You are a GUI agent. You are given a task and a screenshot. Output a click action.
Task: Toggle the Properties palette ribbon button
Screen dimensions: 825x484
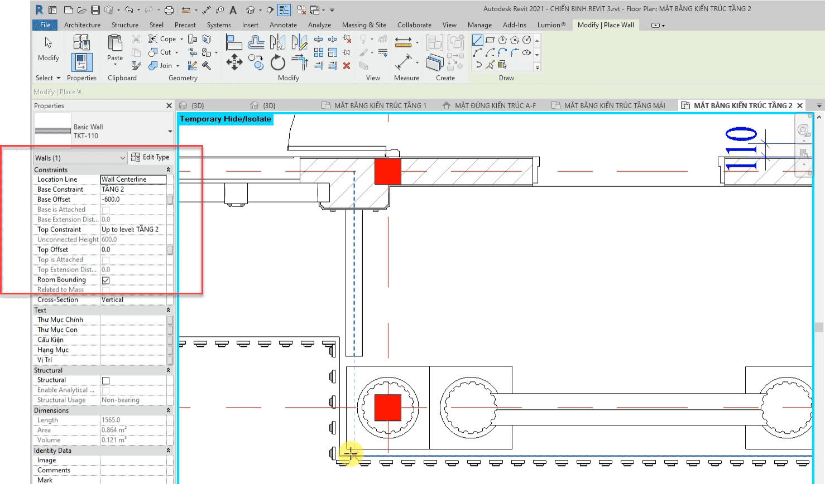(81, 62)
